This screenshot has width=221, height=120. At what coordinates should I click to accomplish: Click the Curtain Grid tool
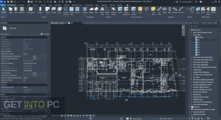[71, 11]
